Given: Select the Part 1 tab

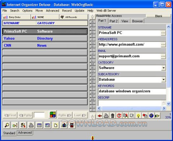Looking at the screenshot, I should pyautogui.click(x=102, y=21).
